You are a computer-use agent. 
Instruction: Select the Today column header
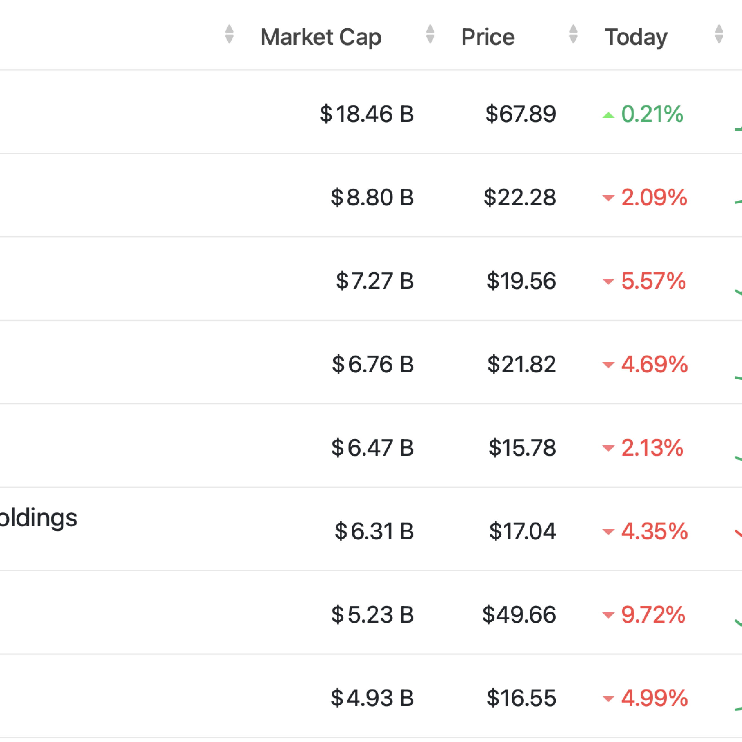tap(636, 37)
